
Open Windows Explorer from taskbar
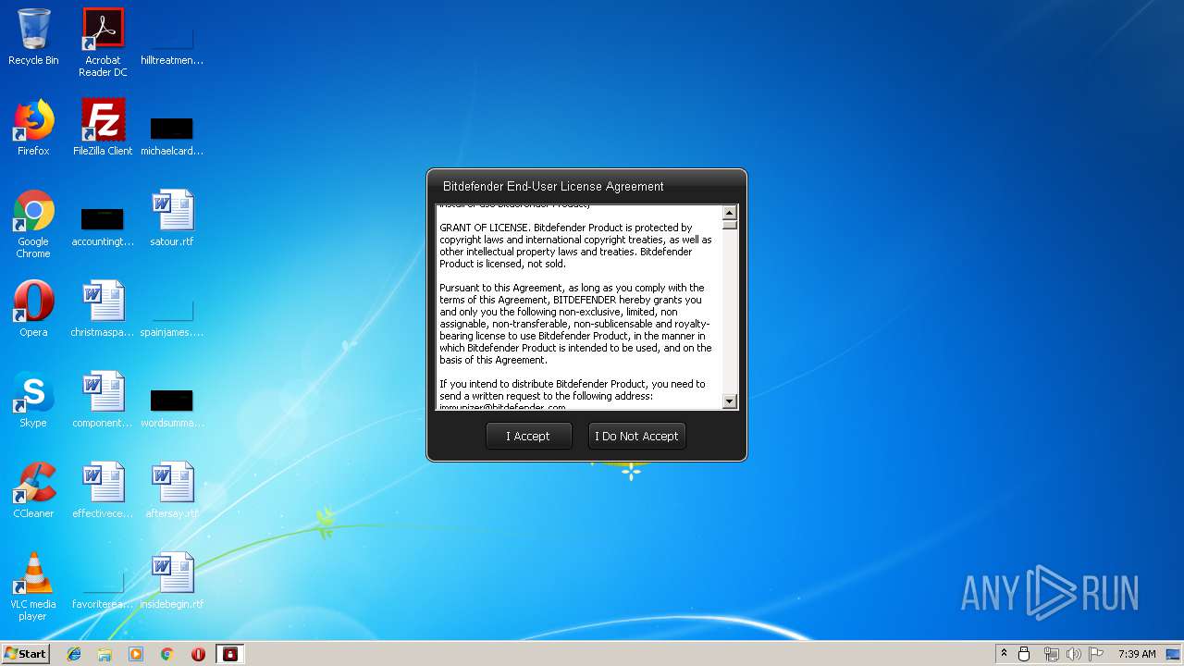105,654
